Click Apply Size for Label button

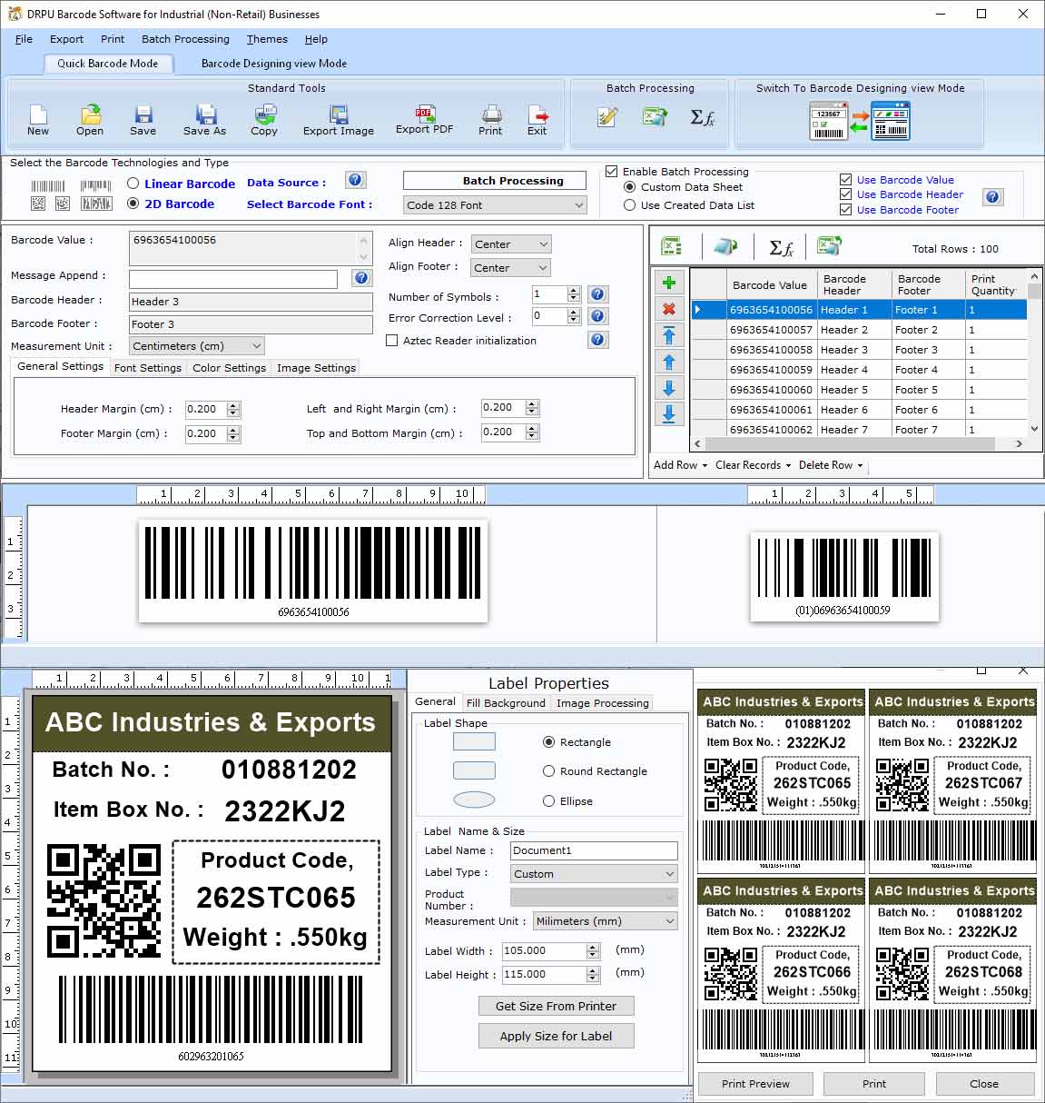pos(556,1036)
